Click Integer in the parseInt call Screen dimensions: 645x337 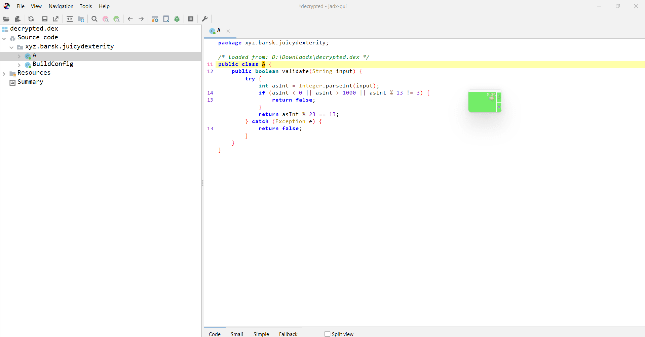[310, 86]
